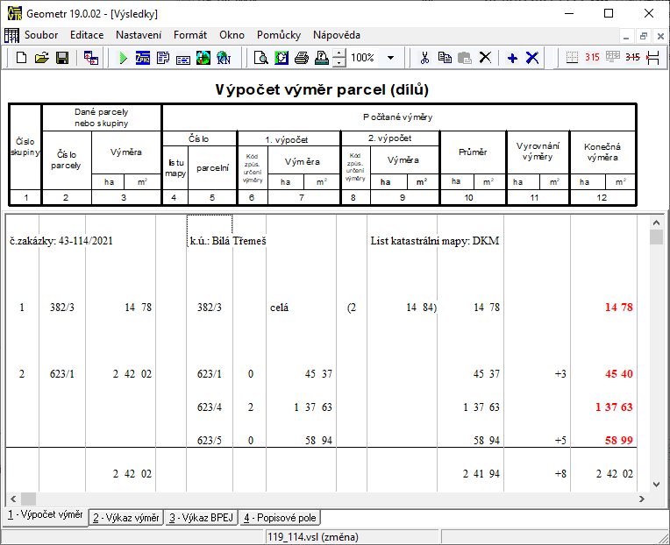670x545 pixels.
Task: Cut selection with the scissors icon
Action: tap(424, 58)
